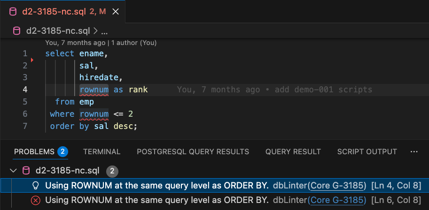The height and width of the screenshot is (210, 429).
Task: Open the POSTGRESQL QUERY RESULTS tab
Action: point(193,152)
